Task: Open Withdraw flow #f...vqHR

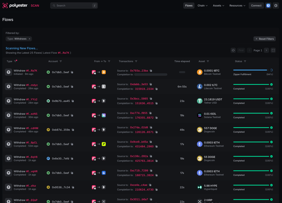Action: coord(32,171)
